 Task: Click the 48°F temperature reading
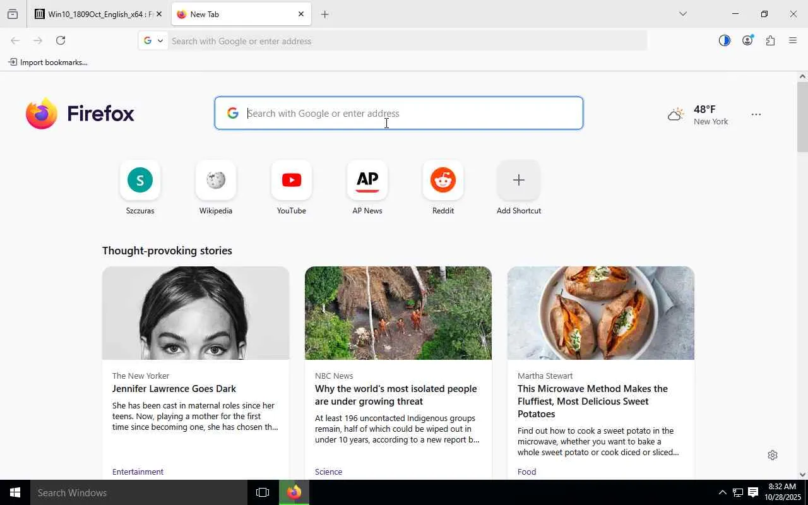point(704,109)
